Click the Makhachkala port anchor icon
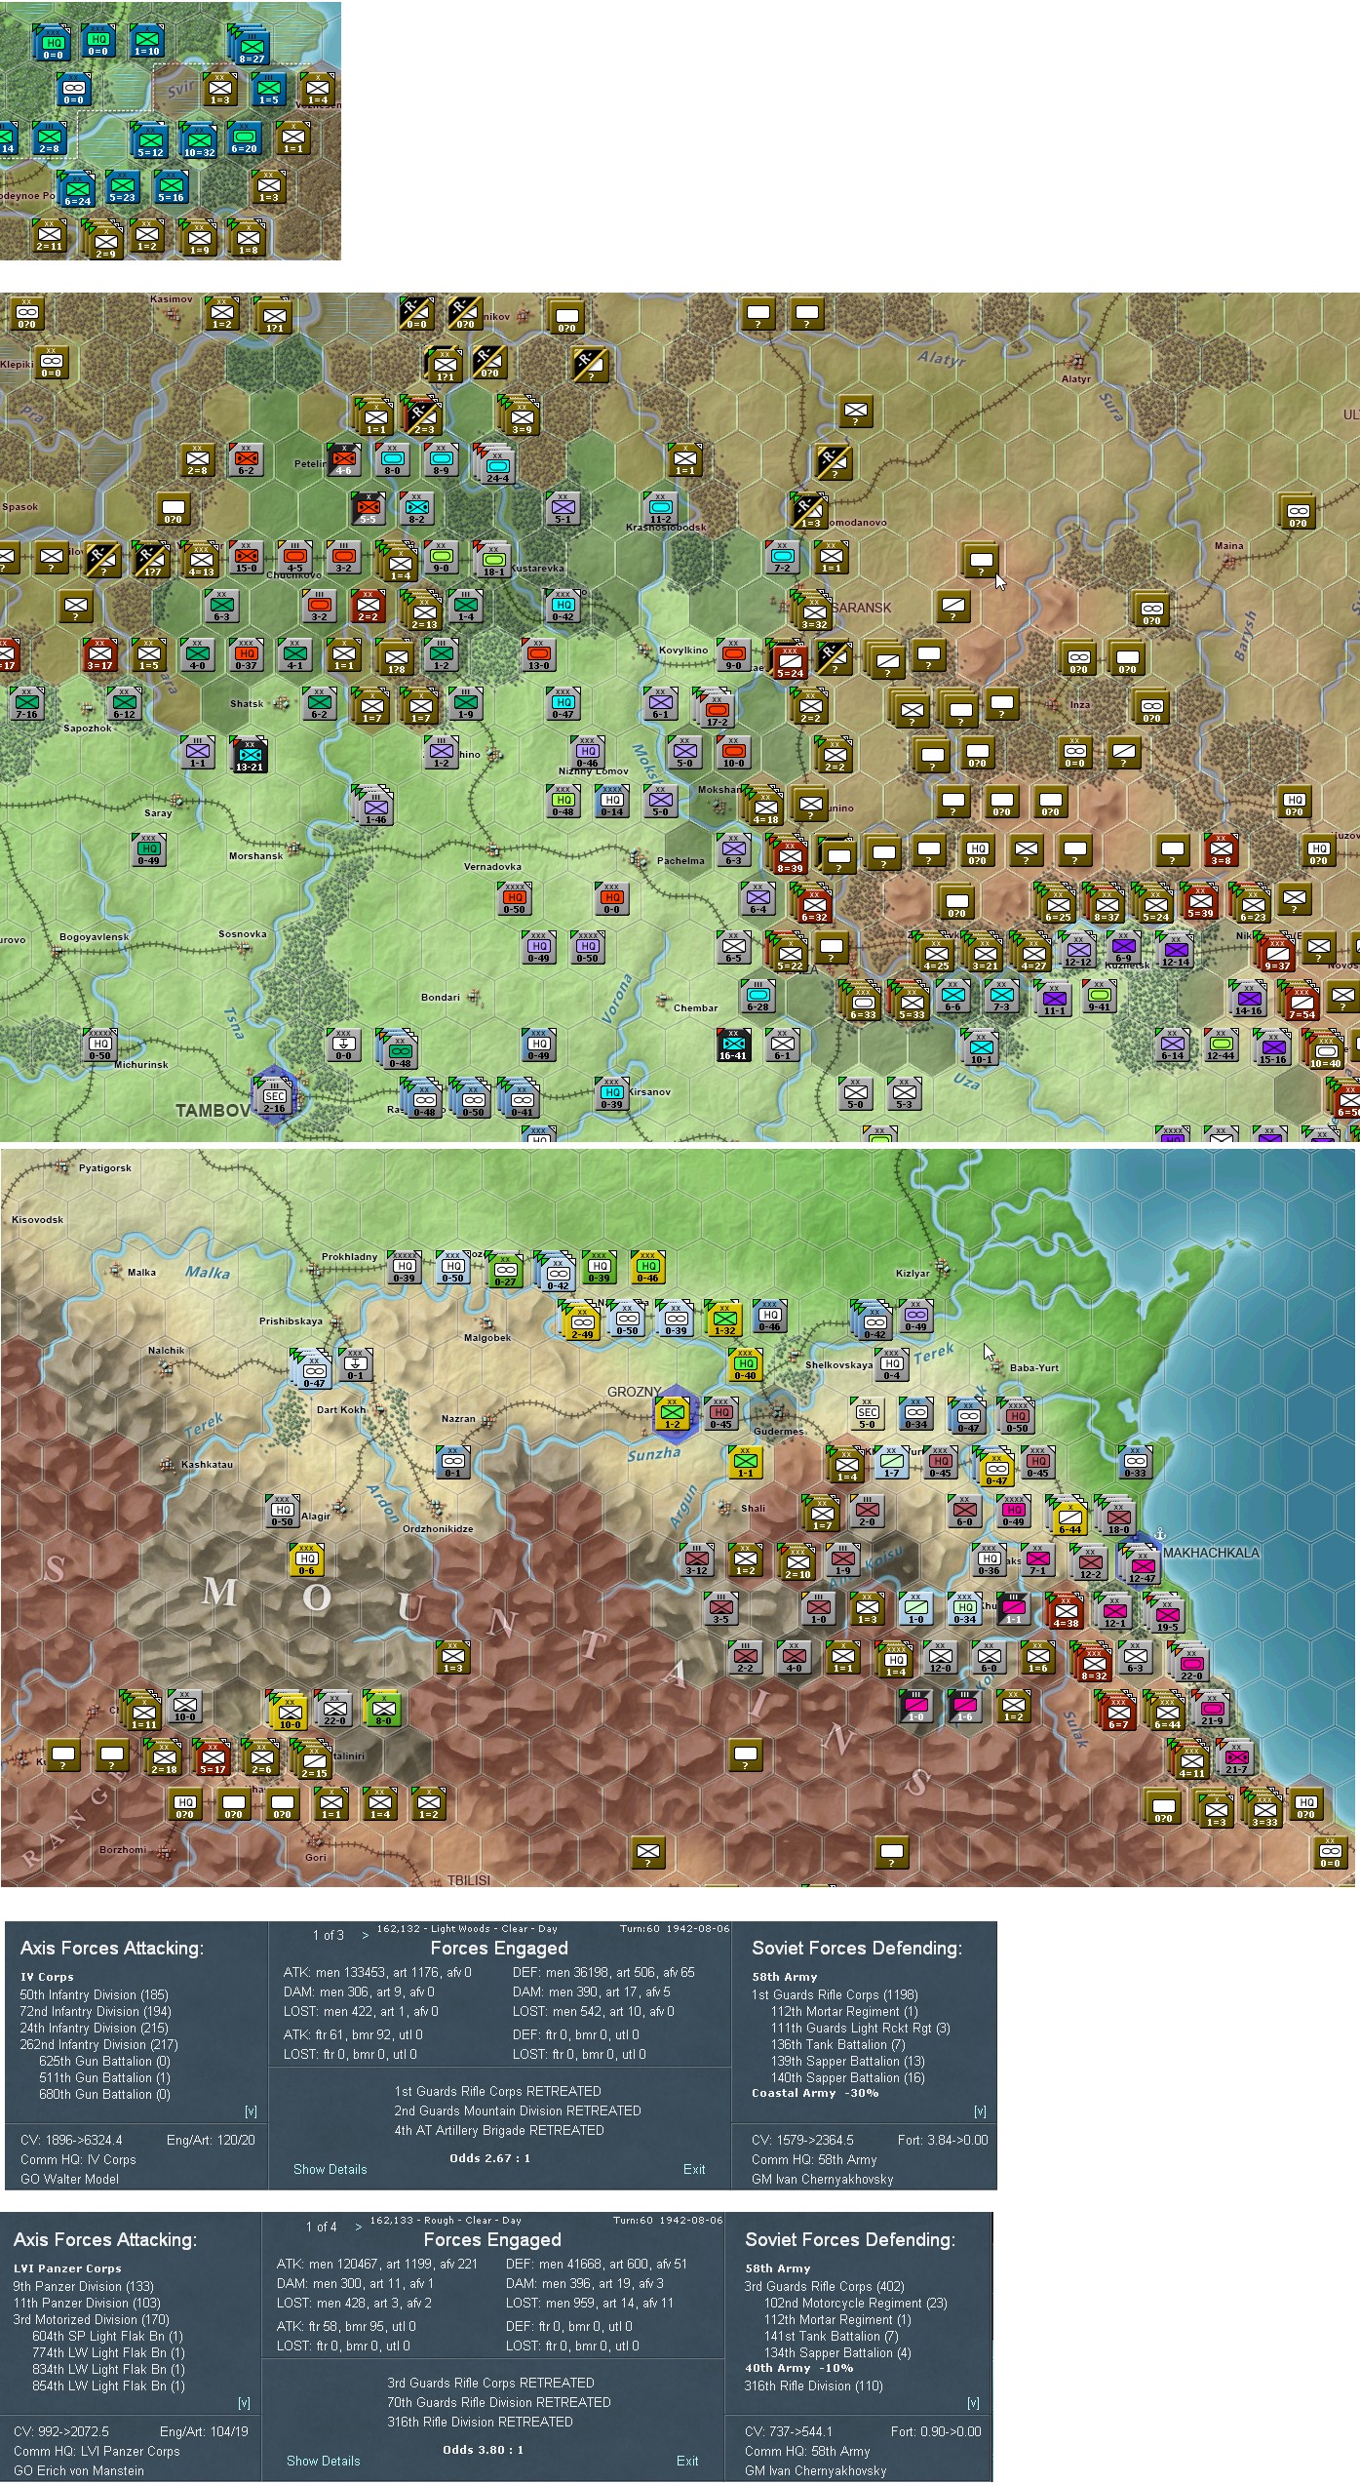 coord(1160,1534)
